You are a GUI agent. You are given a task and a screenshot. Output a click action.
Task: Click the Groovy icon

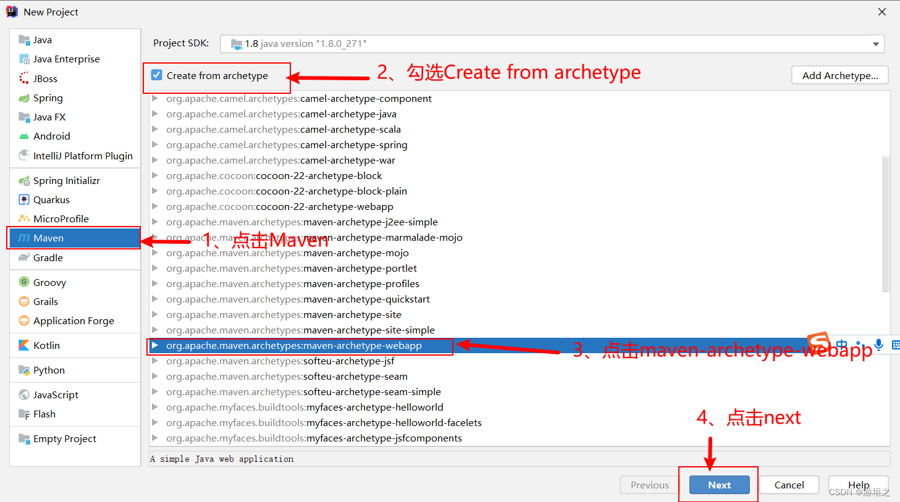pos(24,282)
